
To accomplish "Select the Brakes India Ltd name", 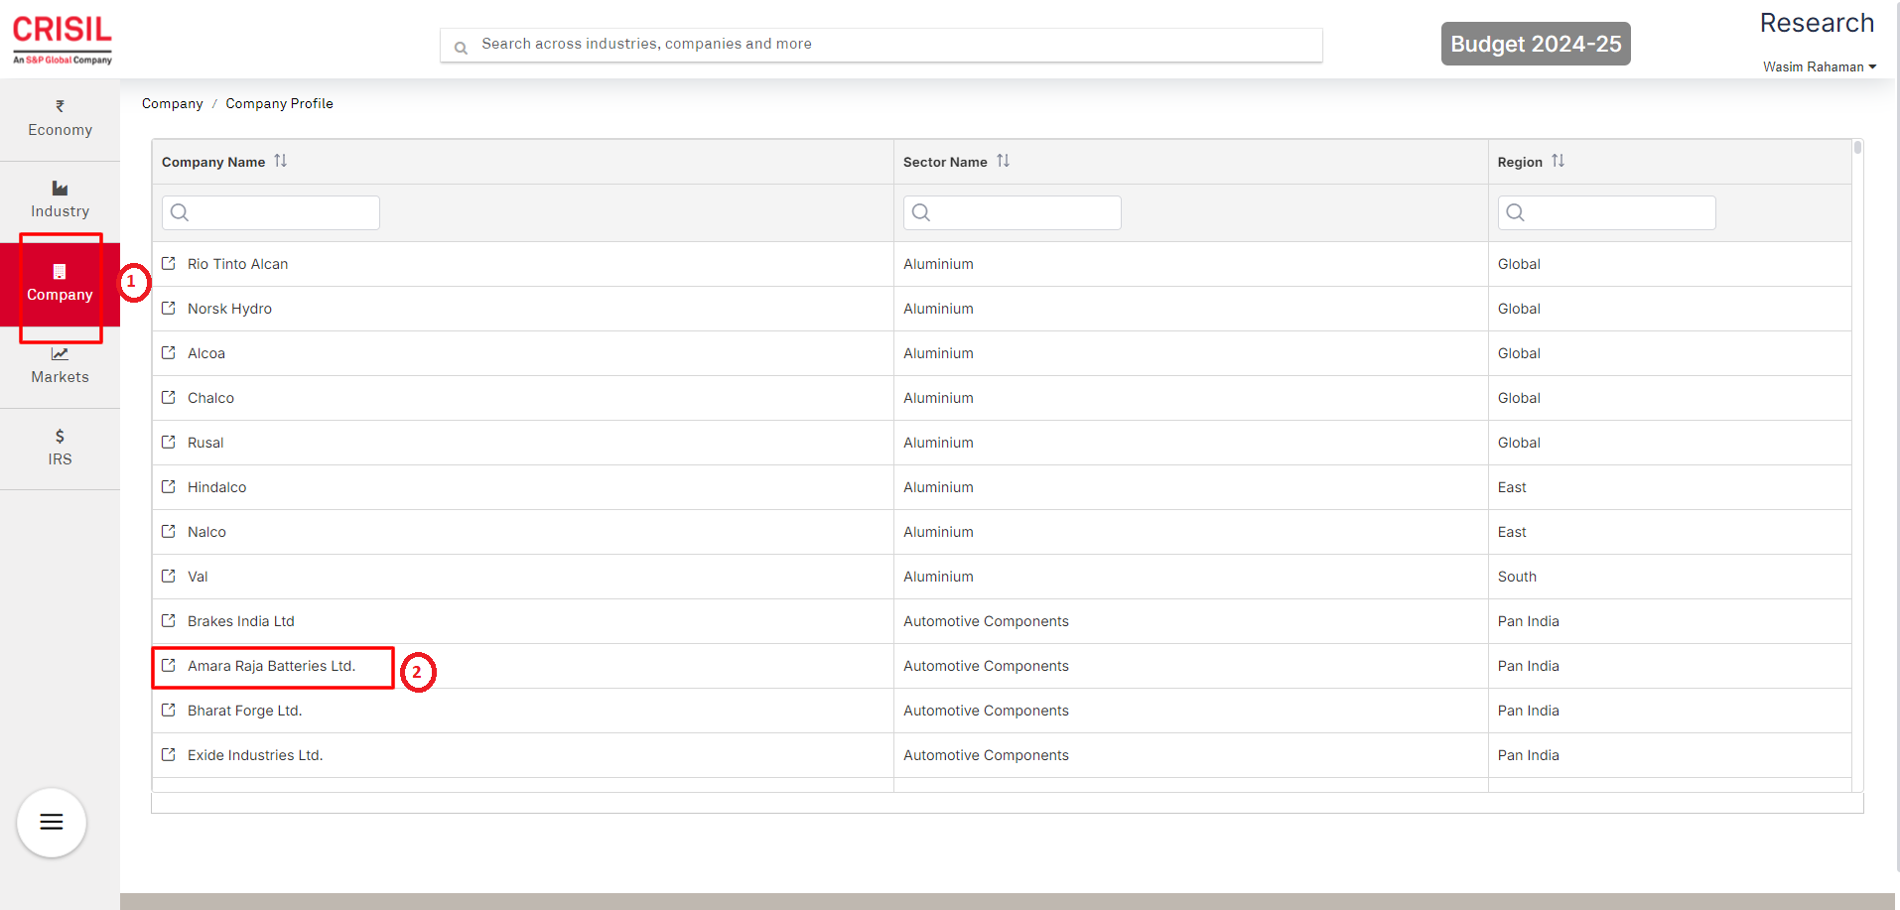I will [241, 621].
